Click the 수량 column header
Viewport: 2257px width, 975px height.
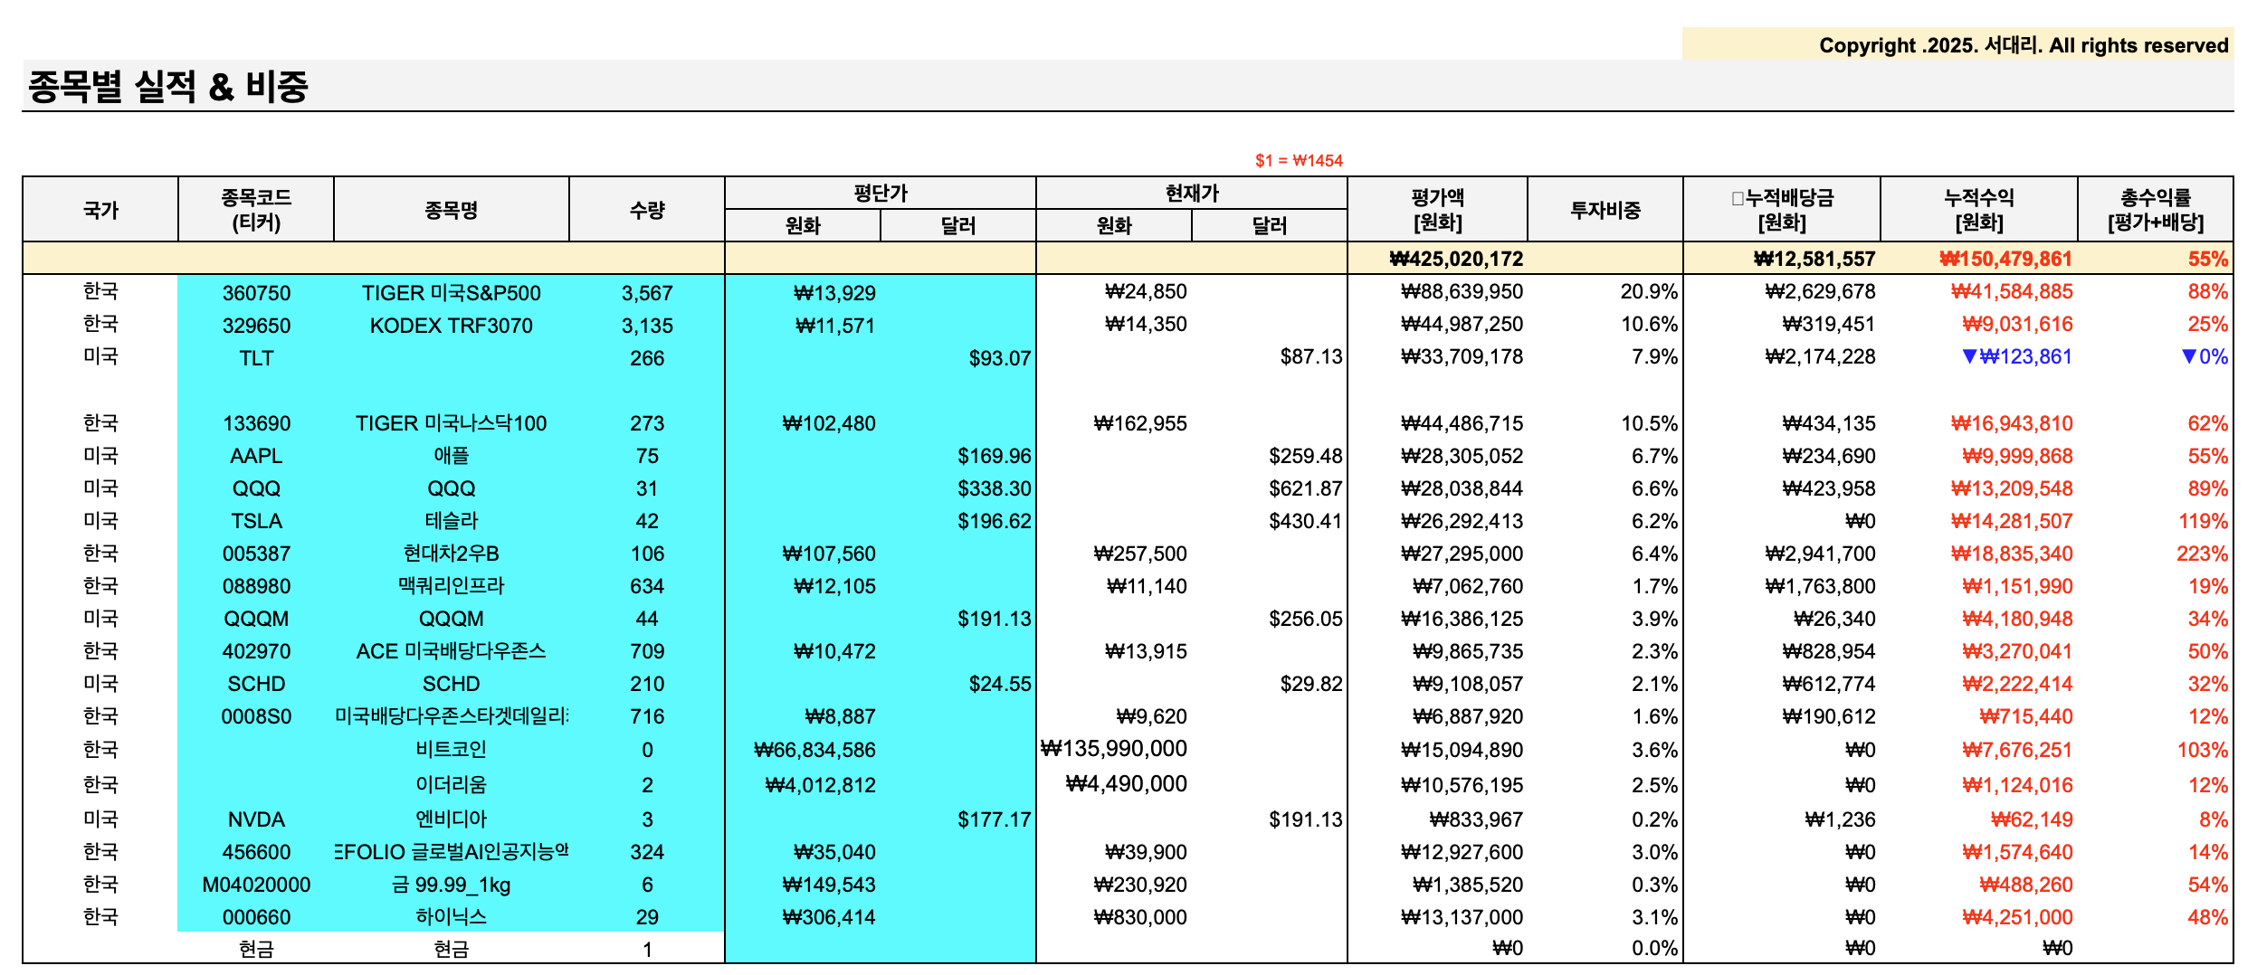pos(647,210)
